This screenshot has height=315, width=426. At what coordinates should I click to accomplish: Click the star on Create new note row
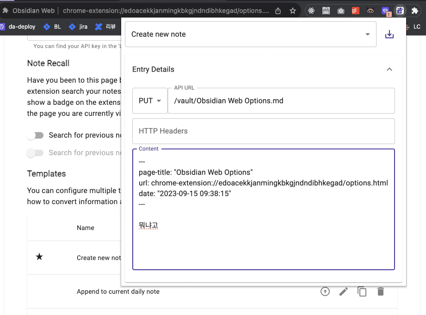pyautogui.click(x=39, y=257)
